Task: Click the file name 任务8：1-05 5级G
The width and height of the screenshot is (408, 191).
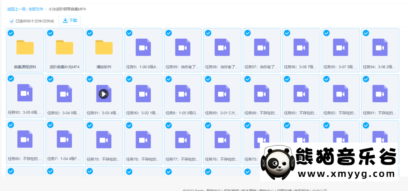Action: click(x=183, y=113)
